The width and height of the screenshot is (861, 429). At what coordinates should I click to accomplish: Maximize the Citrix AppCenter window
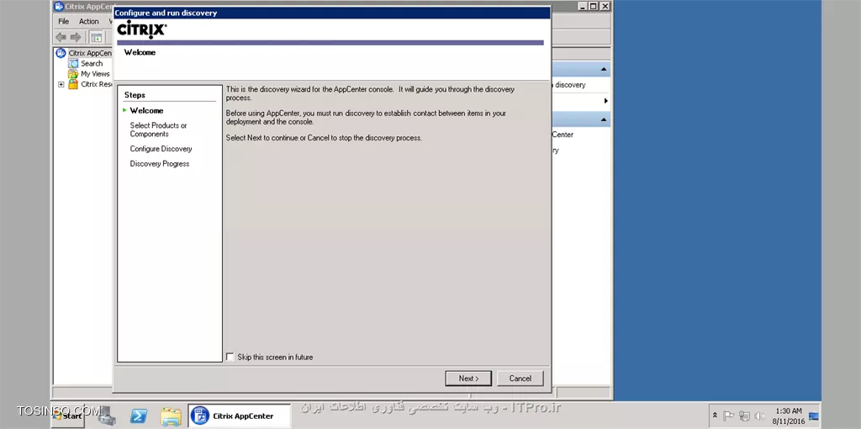click(x=593, y=6)
